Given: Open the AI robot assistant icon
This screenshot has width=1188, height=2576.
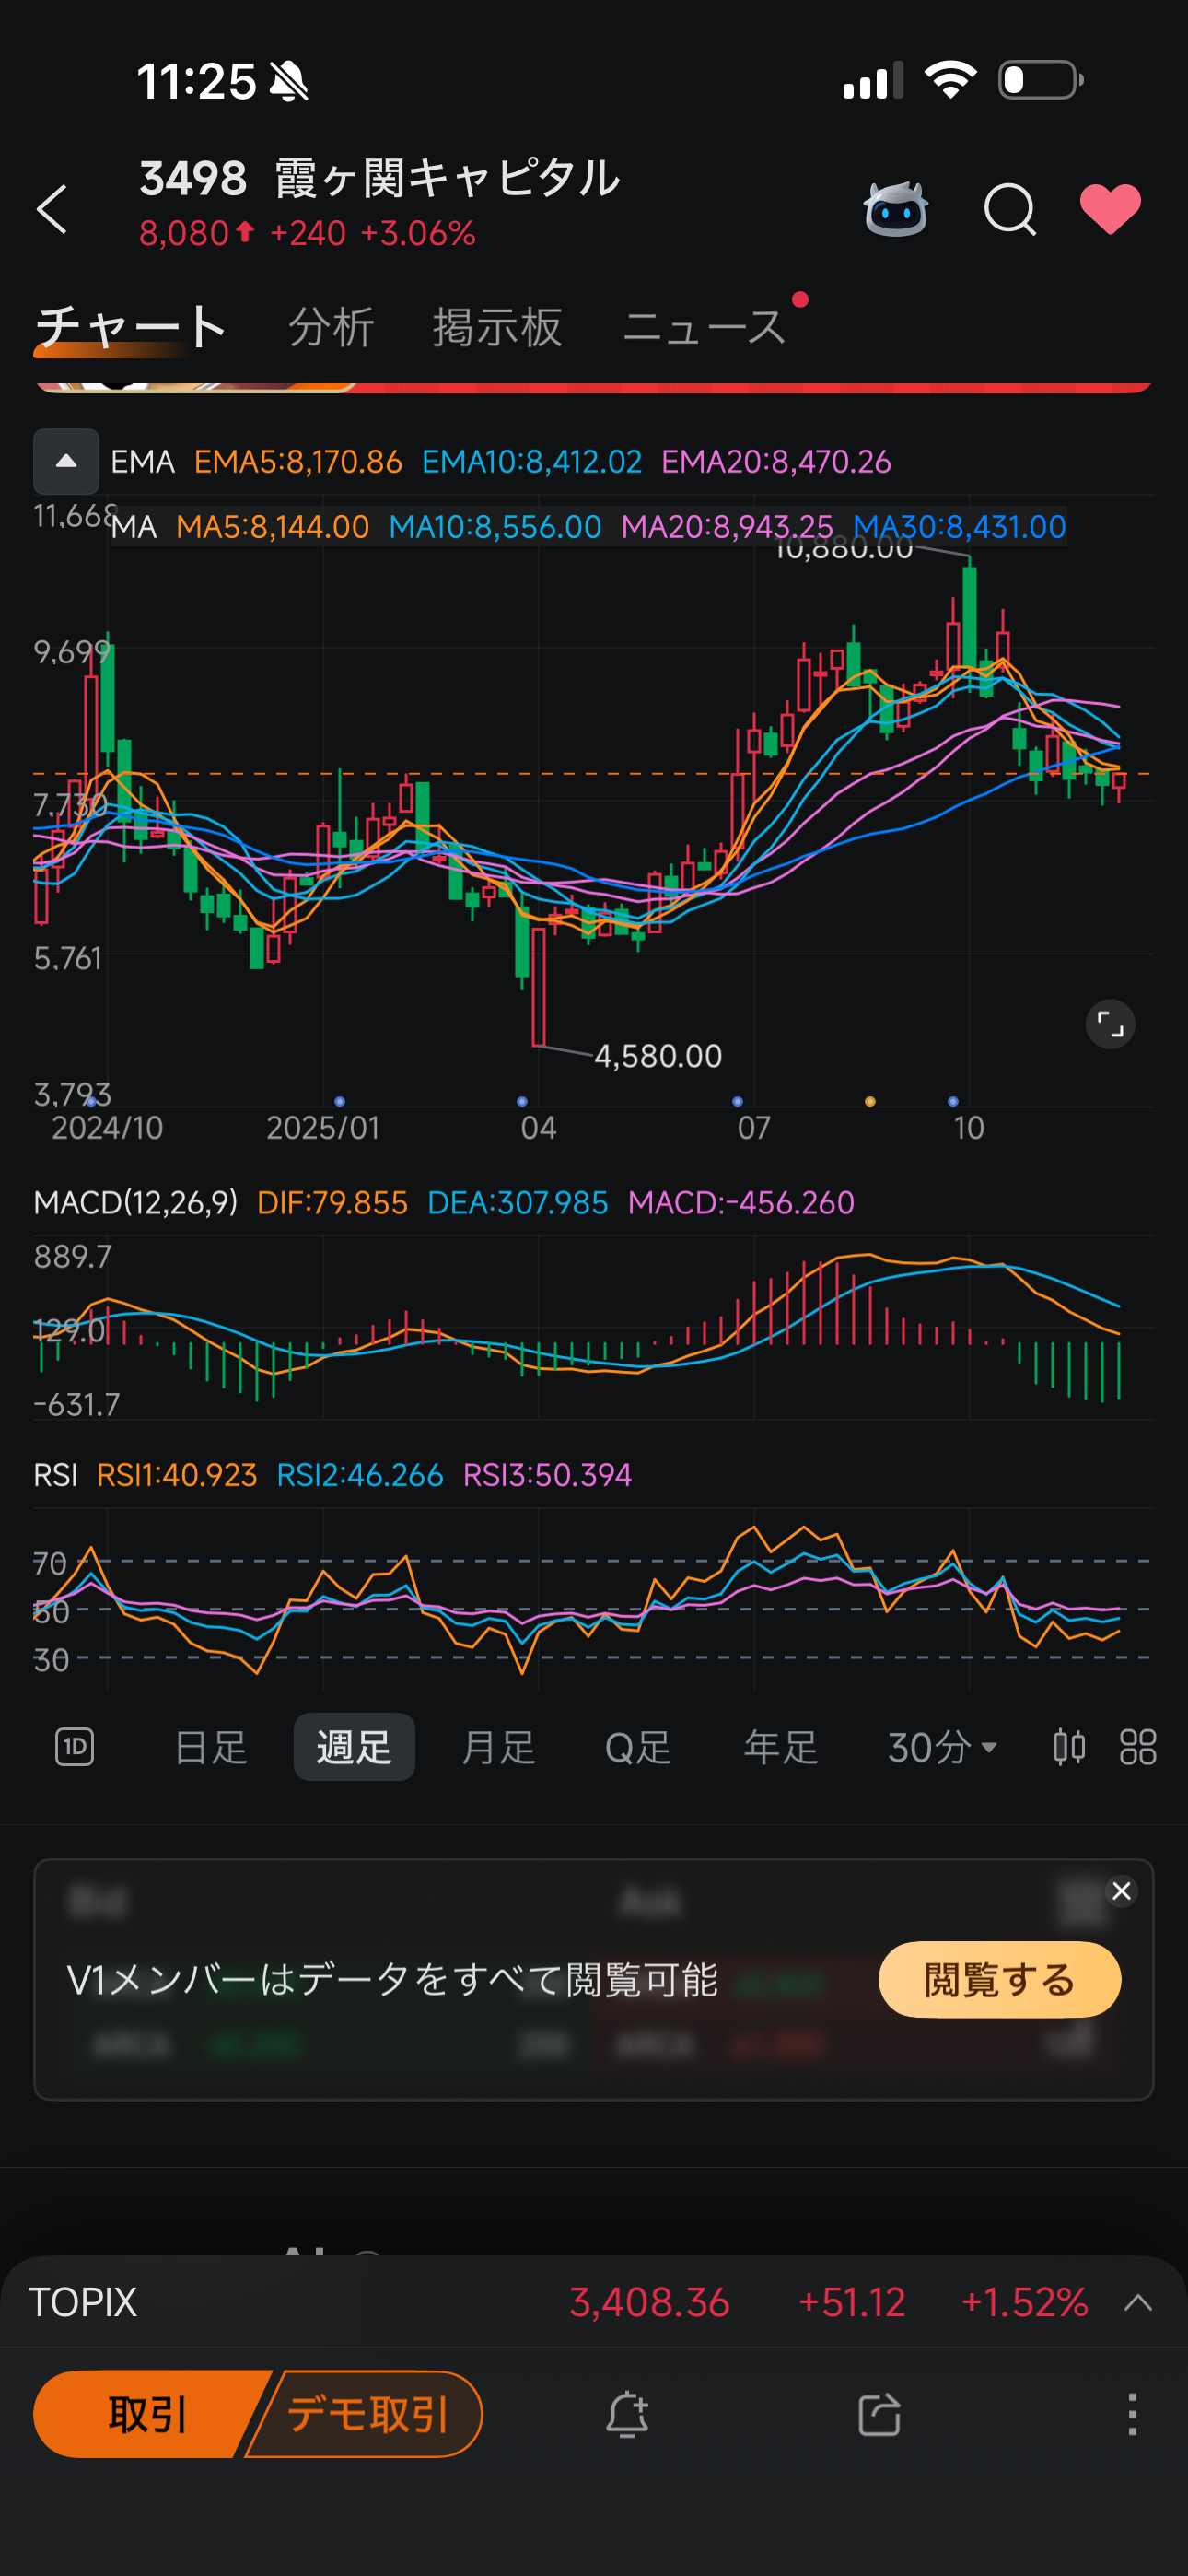Looking at the screenshot, I should click(x=895, y=209).
